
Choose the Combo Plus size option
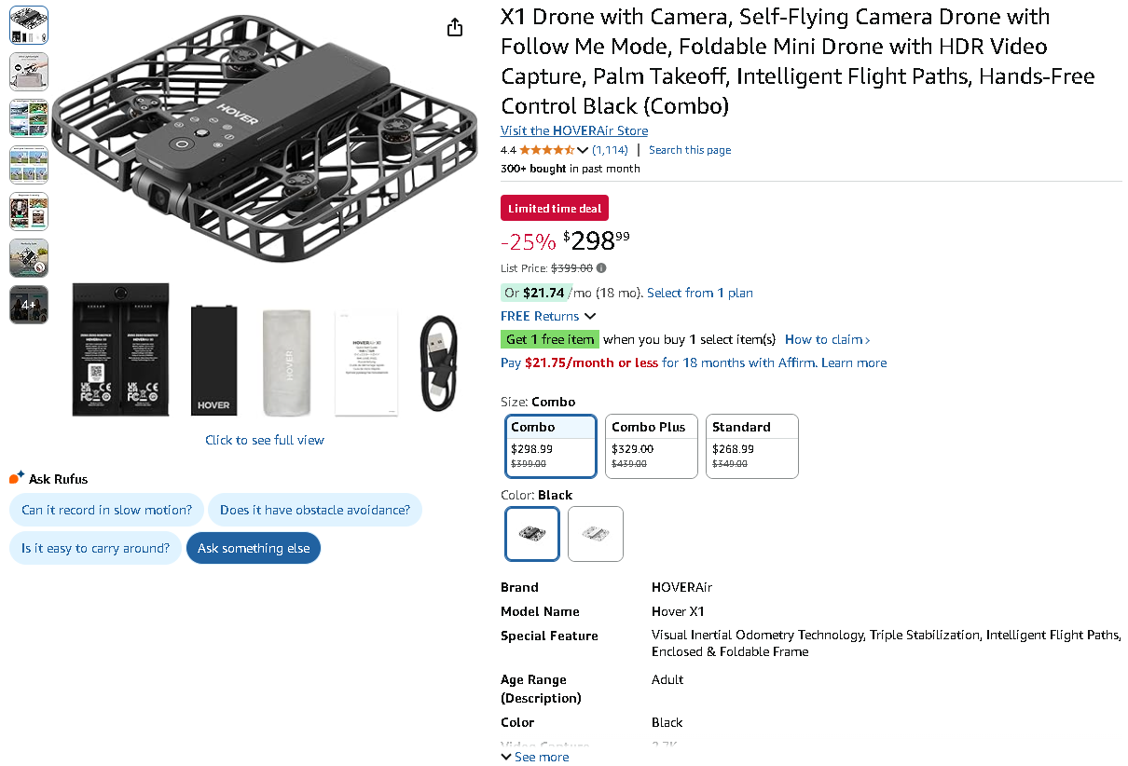[x=651, y=445]
